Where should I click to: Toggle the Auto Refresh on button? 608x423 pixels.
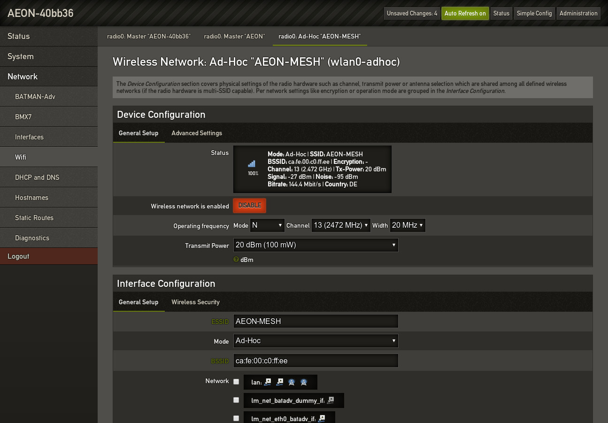click(465, 13)
